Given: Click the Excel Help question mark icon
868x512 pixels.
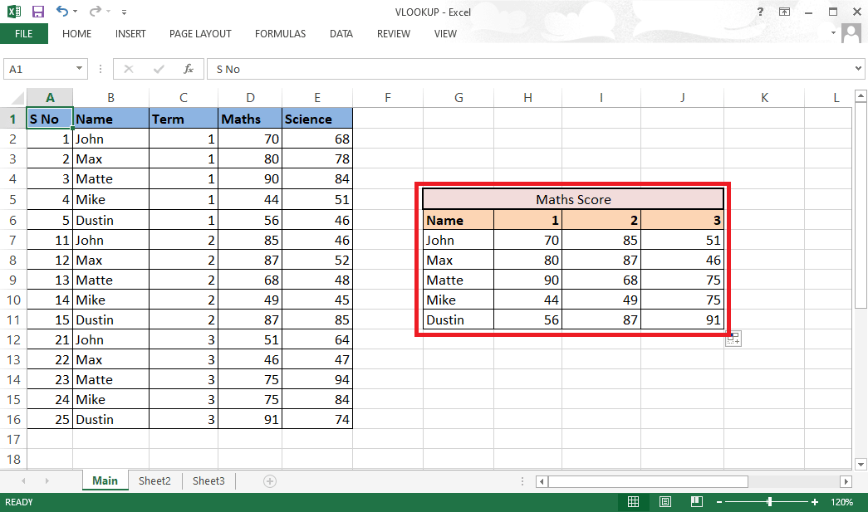Looking at the screenshot, I should (760, 12).
